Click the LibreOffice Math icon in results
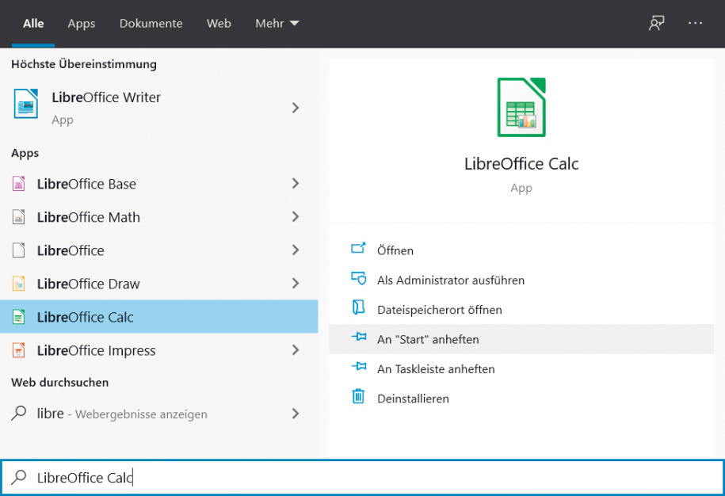The image size is (725, 496). pos(18,217)
